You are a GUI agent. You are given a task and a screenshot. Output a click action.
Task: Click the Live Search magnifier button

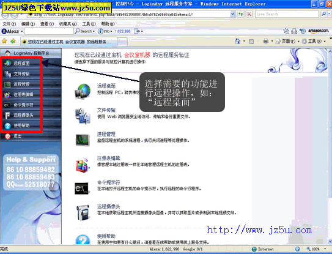coord(323,14)
